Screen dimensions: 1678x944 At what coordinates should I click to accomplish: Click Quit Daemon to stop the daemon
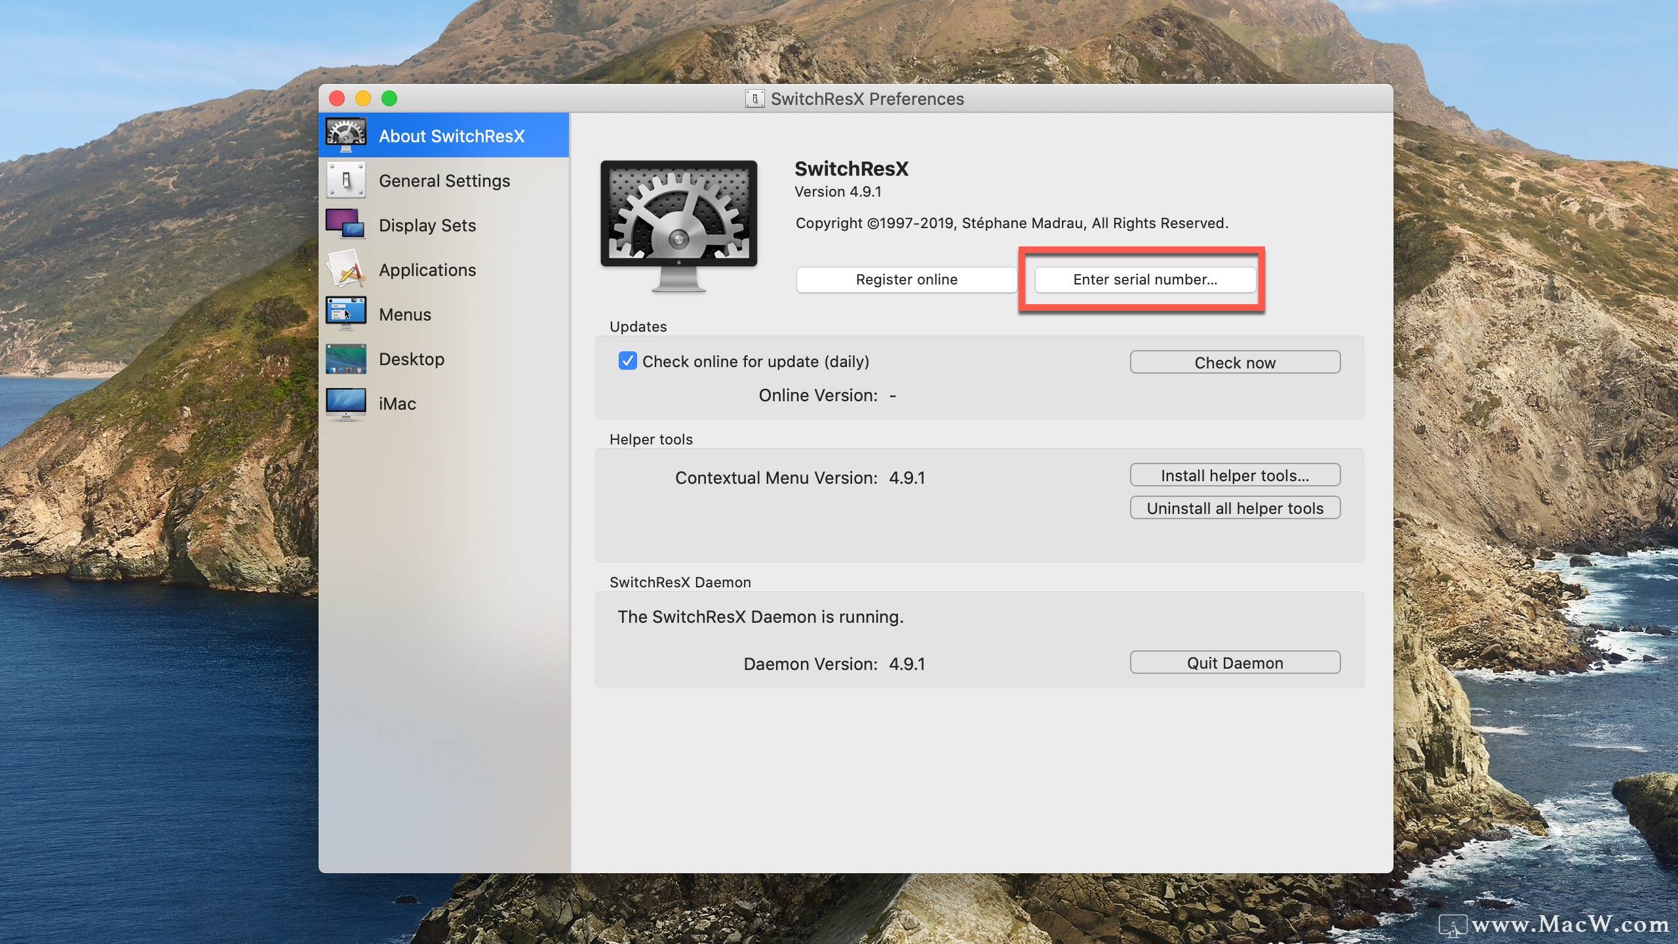(1234, 662)
